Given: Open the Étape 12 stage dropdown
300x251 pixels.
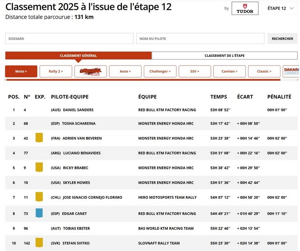Looking at the screenshot, I should [280, 8].
